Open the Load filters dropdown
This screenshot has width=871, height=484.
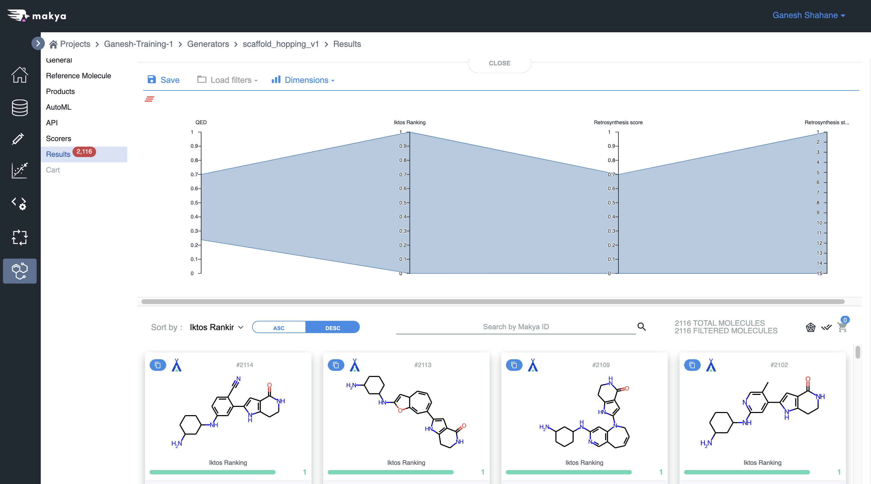tap(228, 80)
